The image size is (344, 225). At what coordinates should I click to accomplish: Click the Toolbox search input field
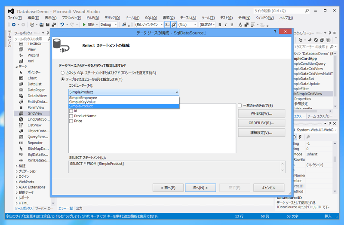point(30,39)
